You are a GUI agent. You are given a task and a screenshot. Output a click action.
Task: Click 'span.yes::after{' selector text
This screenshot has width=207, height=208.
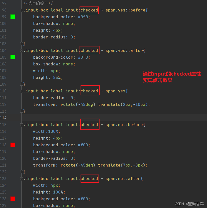pyautogui.click(x=125, y=50)
